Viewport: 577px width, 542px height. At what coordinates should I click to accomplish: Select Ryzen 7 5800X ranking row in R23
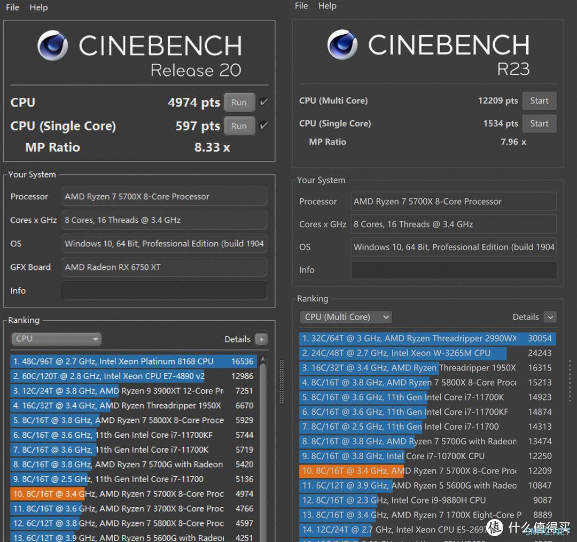click(x=427, y=383)
